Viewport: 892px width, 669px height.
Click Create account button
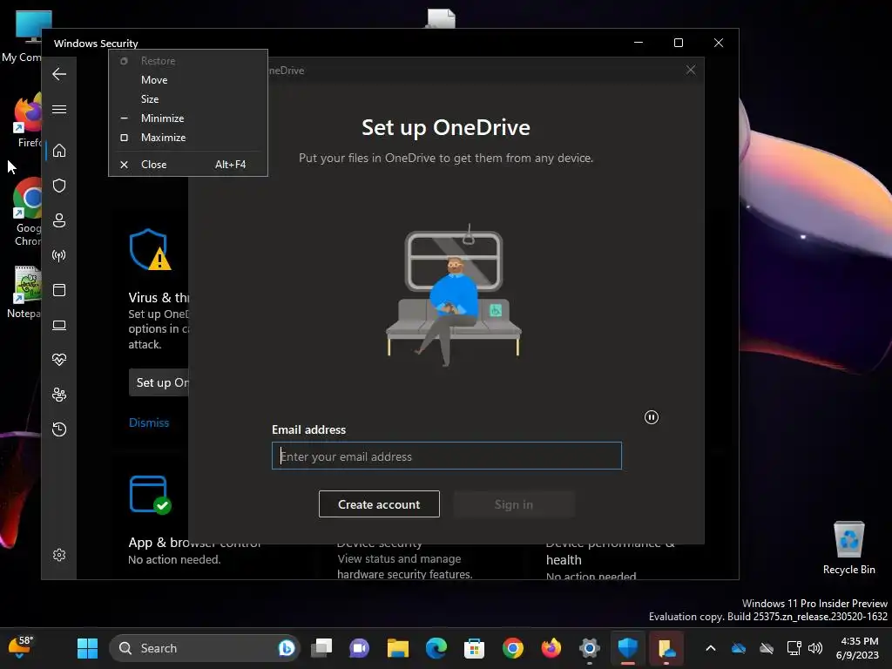point(379,504)
